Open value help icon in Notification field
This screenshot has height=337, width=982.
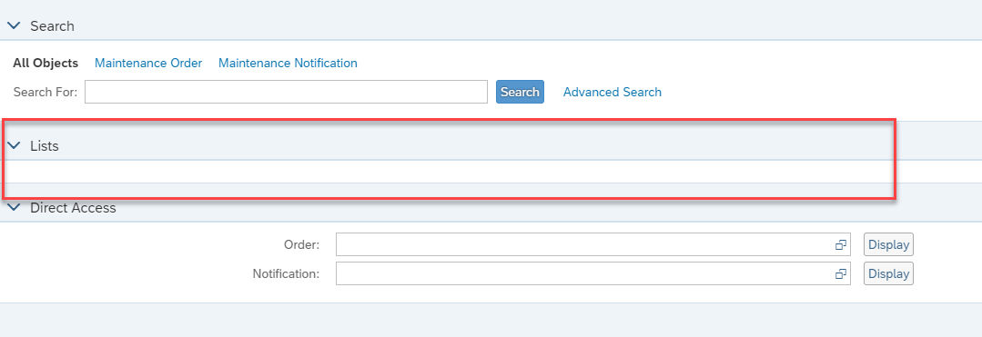click(x=840, y=273)
